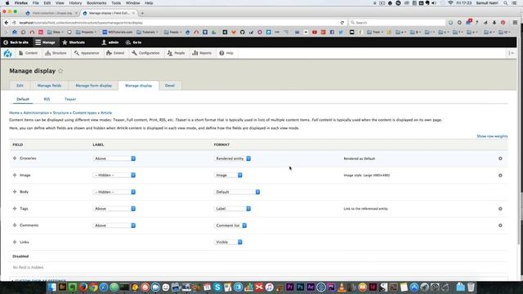Click the browser back arrow button
The image size is (523, 294).
(7, 23)
